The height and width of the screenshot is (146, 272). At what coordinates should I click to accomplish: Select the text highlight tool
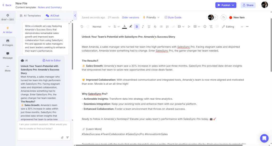(x=131, y=27)
